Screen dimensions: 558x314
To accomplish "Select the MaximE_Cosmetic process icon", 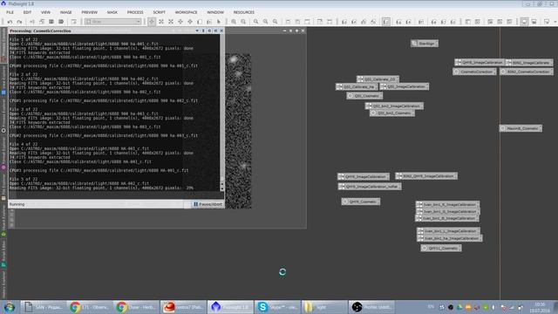I will click(x=521, y=128).
